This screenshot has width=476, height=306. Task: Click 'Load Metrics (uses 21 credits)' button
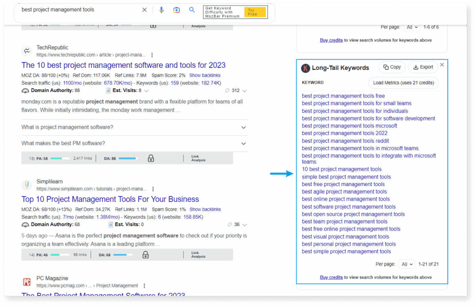point(403,82)
